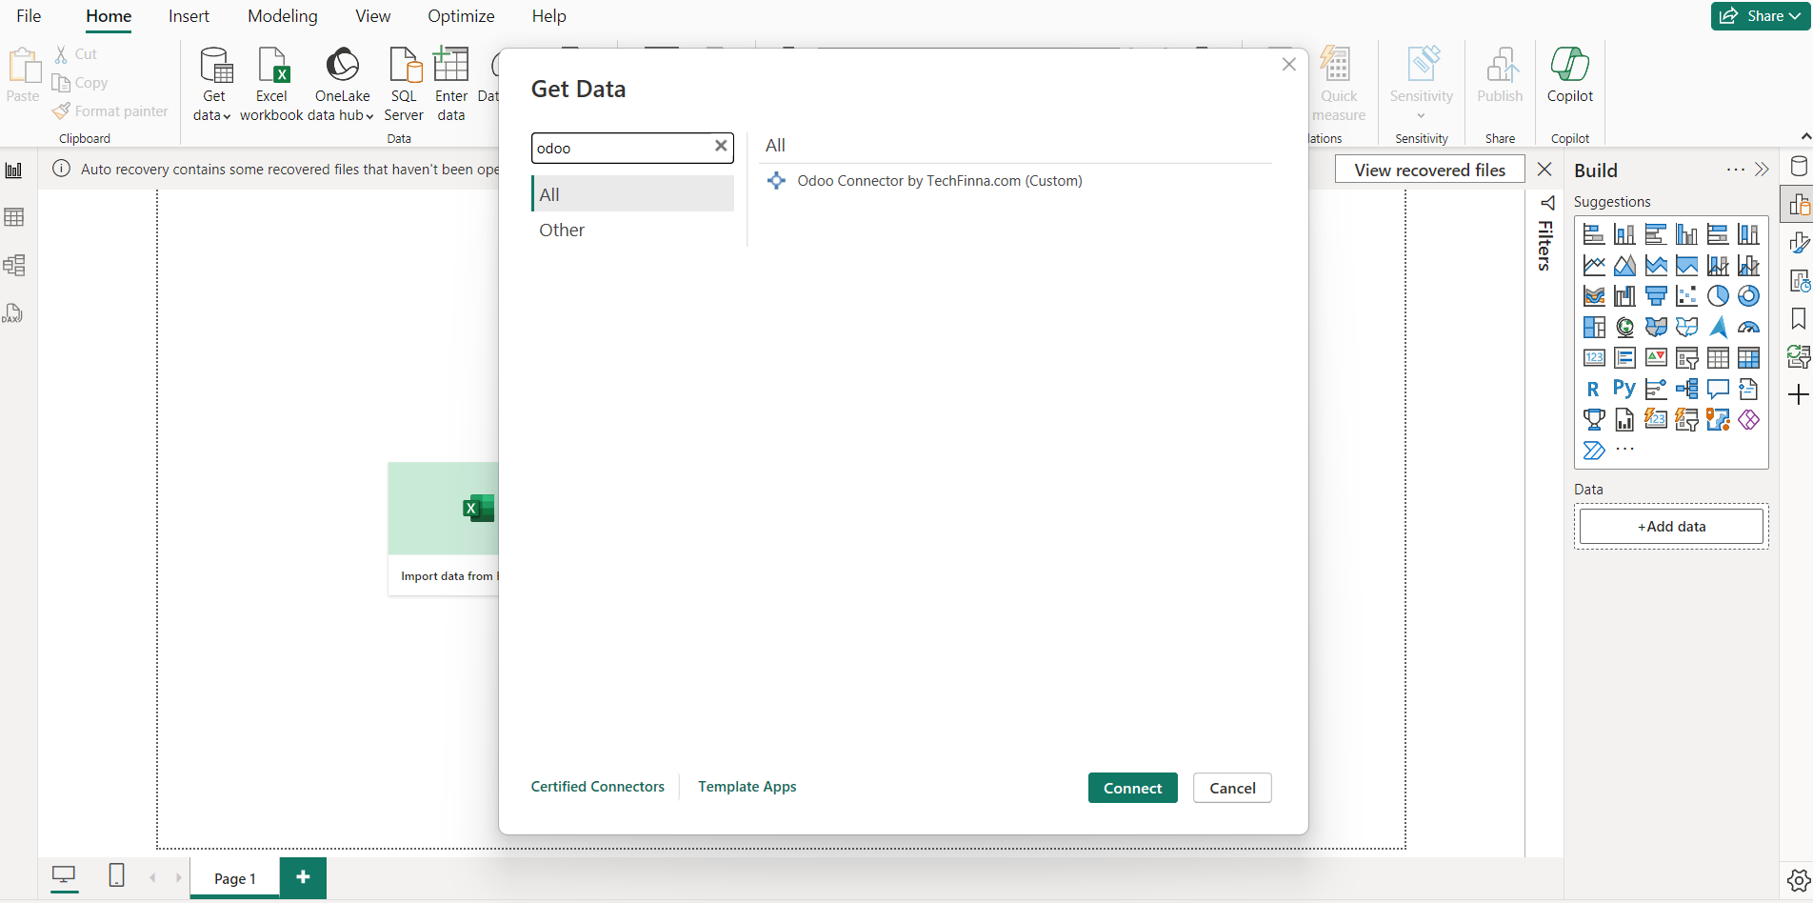Open Build pane more options ellipsis
The width and height of the screenshot is (1813, 903).
coord(1736,170)
